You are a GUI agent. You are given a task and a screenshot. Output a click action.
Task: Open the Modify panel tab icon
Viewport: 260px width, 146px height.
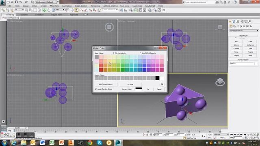tap(234, 21)
